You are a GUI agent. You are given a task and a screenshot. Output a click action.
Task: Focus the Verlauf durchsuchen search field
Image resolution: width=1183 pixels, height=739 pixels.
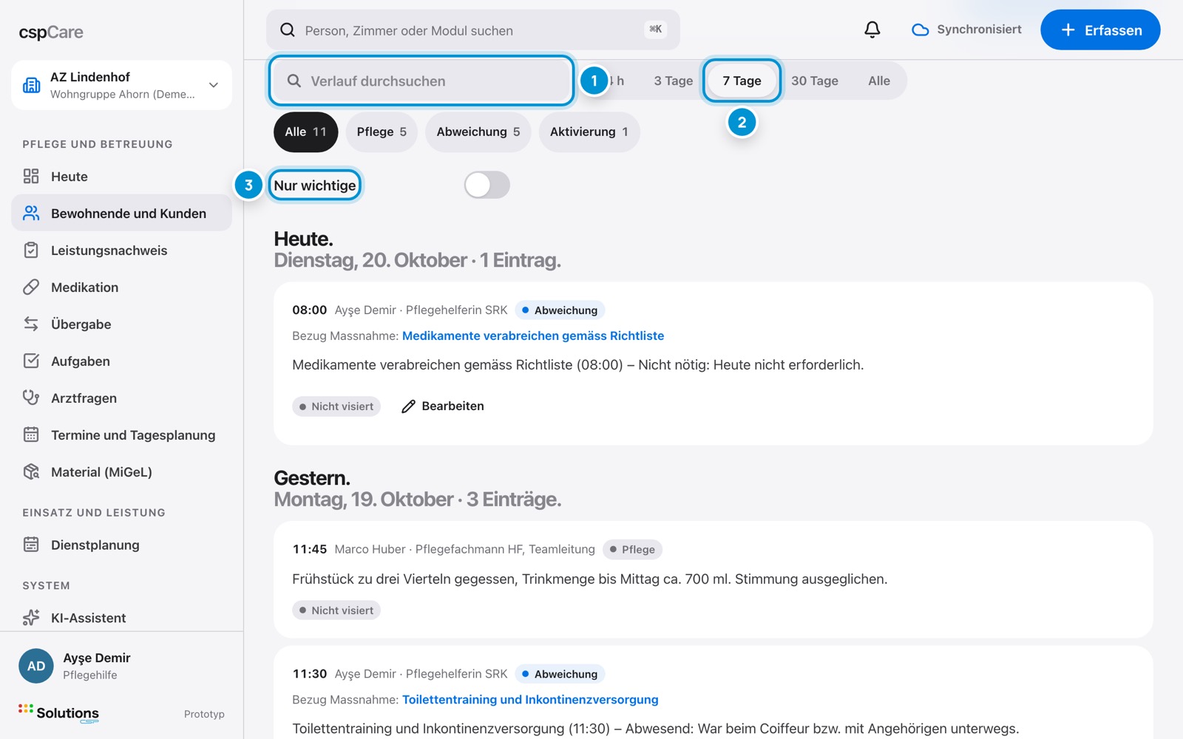421,81
